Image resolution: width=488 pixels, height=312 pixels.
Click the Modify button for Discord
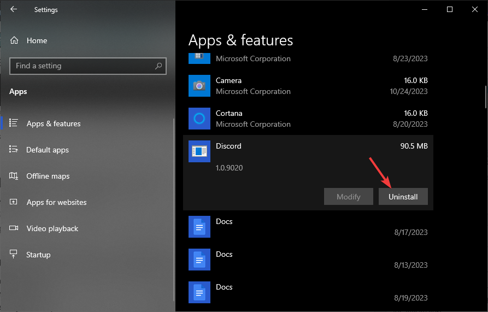tap(349, 197)
